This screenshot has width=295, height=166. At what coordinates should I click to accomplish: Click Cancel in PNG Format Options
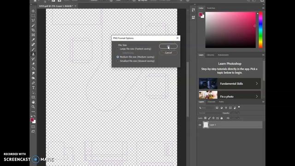coord(168,53)
